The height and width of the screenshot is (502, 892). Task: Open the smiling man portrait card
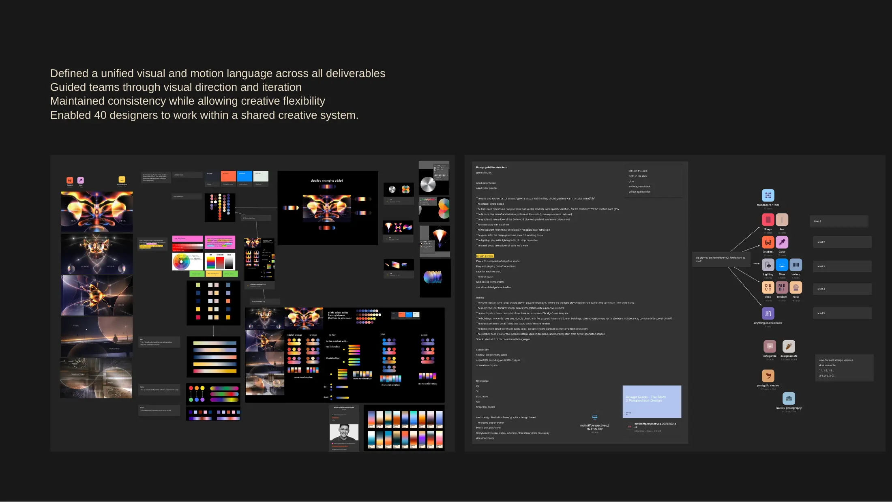point(344,432)
